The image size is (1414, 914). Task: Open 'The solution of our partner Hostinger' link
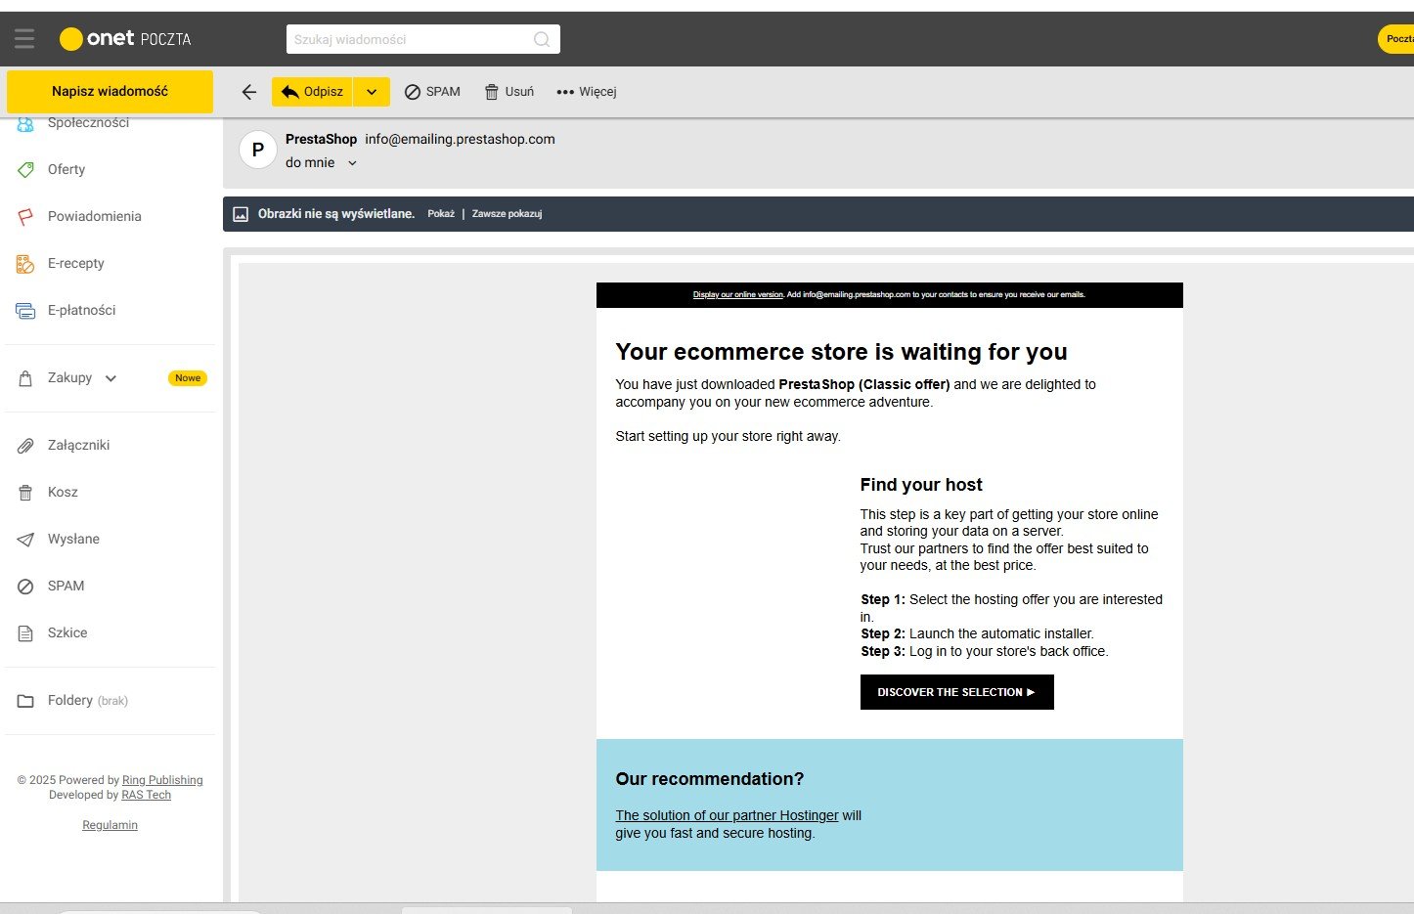[x=727, y=815]
